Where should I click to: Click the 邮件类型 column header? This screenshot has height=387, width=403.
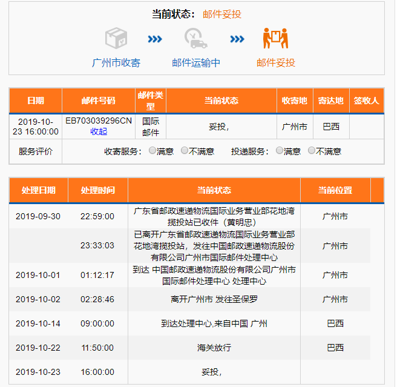click(x=151, y=101)
